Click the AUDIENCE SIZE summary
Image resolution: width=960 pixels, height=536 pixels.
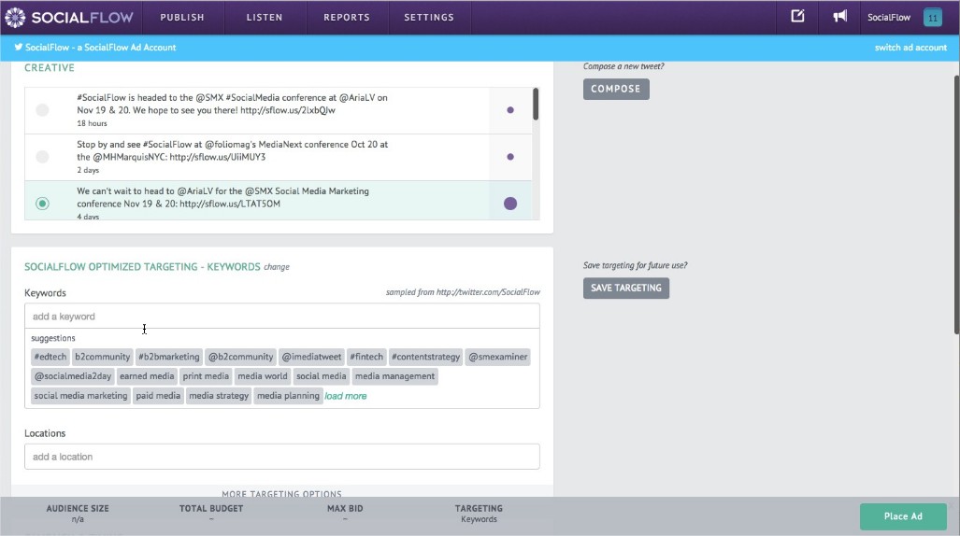(78, 514)
